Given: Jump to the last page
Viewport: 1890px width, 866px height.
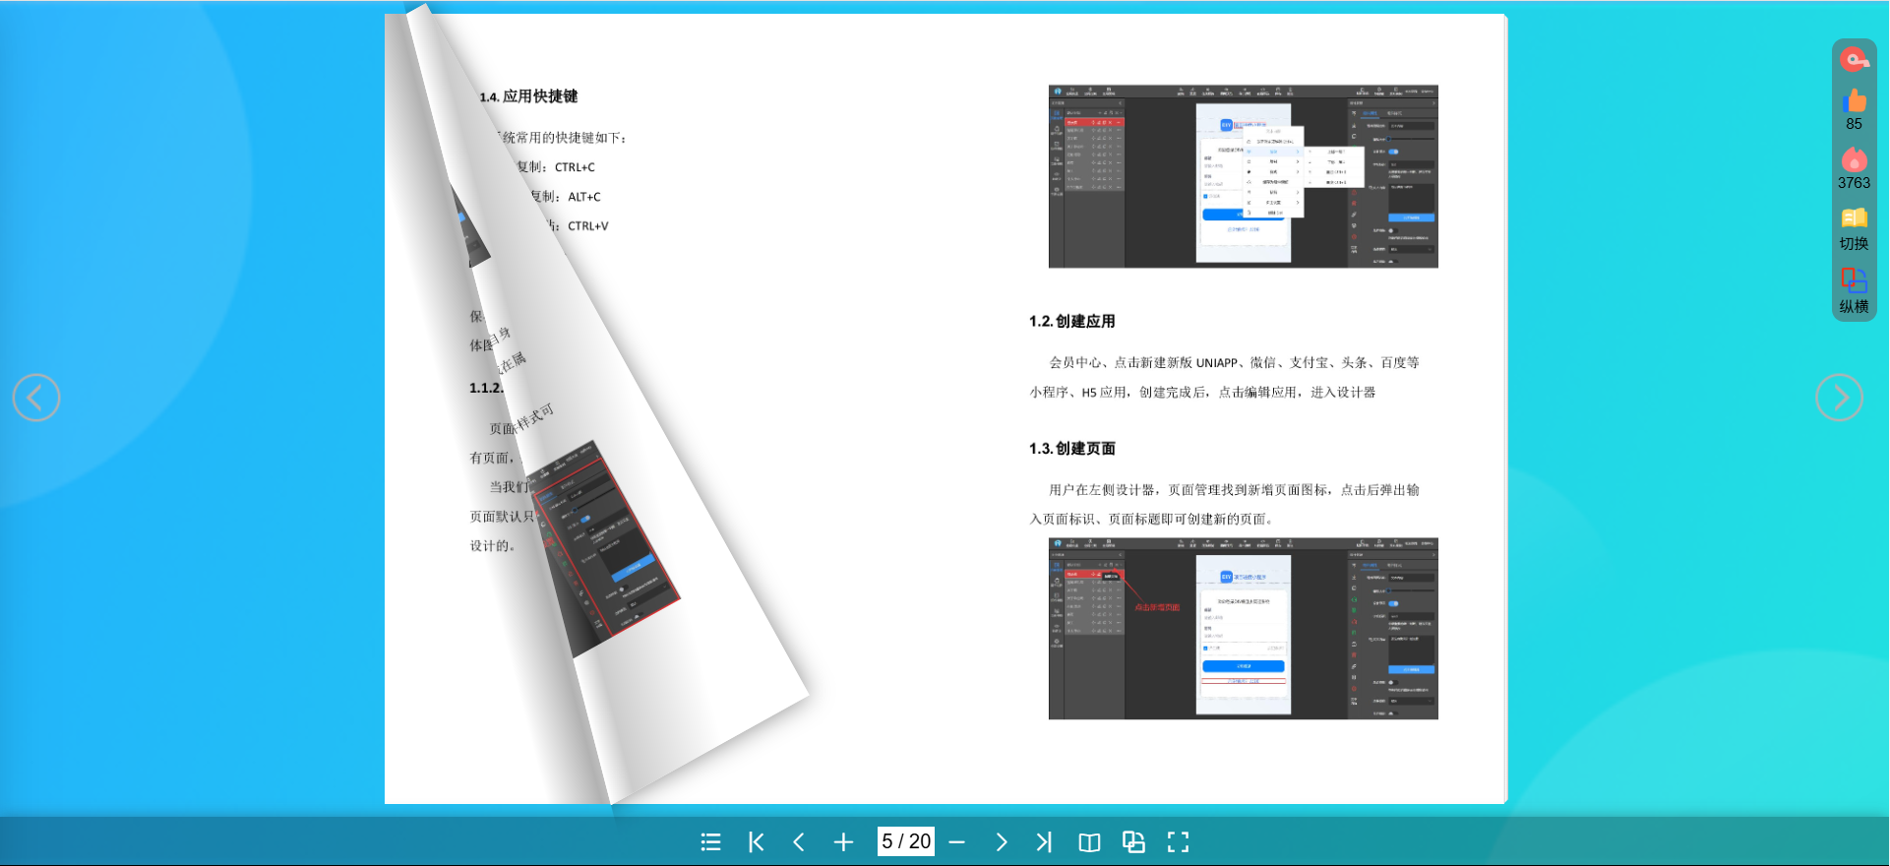Looking at the screenshot, I should pos(1044,842).
